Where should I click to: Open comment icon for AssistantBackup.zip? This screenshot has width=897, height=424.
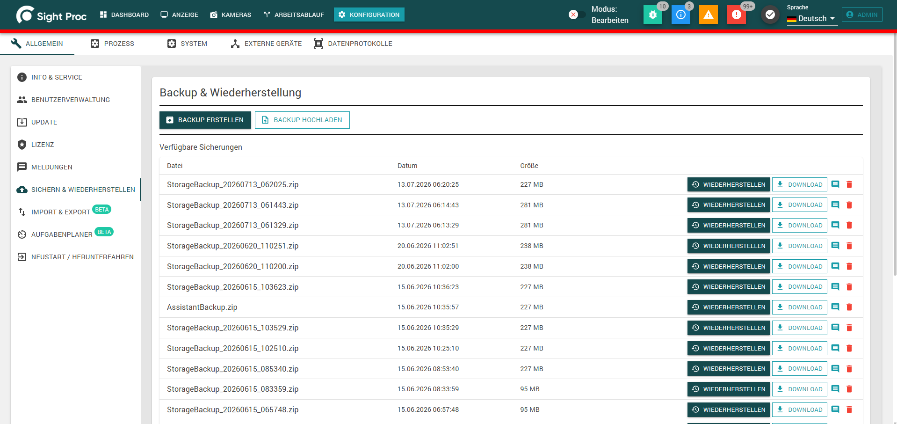[x=835, y=307]
